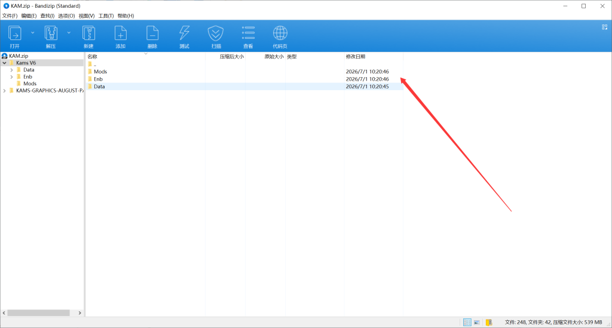The height and width of the screenshot is (328, 612).
Task: Click the 新建 (New archive) toolbar icon
Action: pyautogui.click(x=88, y=36)
